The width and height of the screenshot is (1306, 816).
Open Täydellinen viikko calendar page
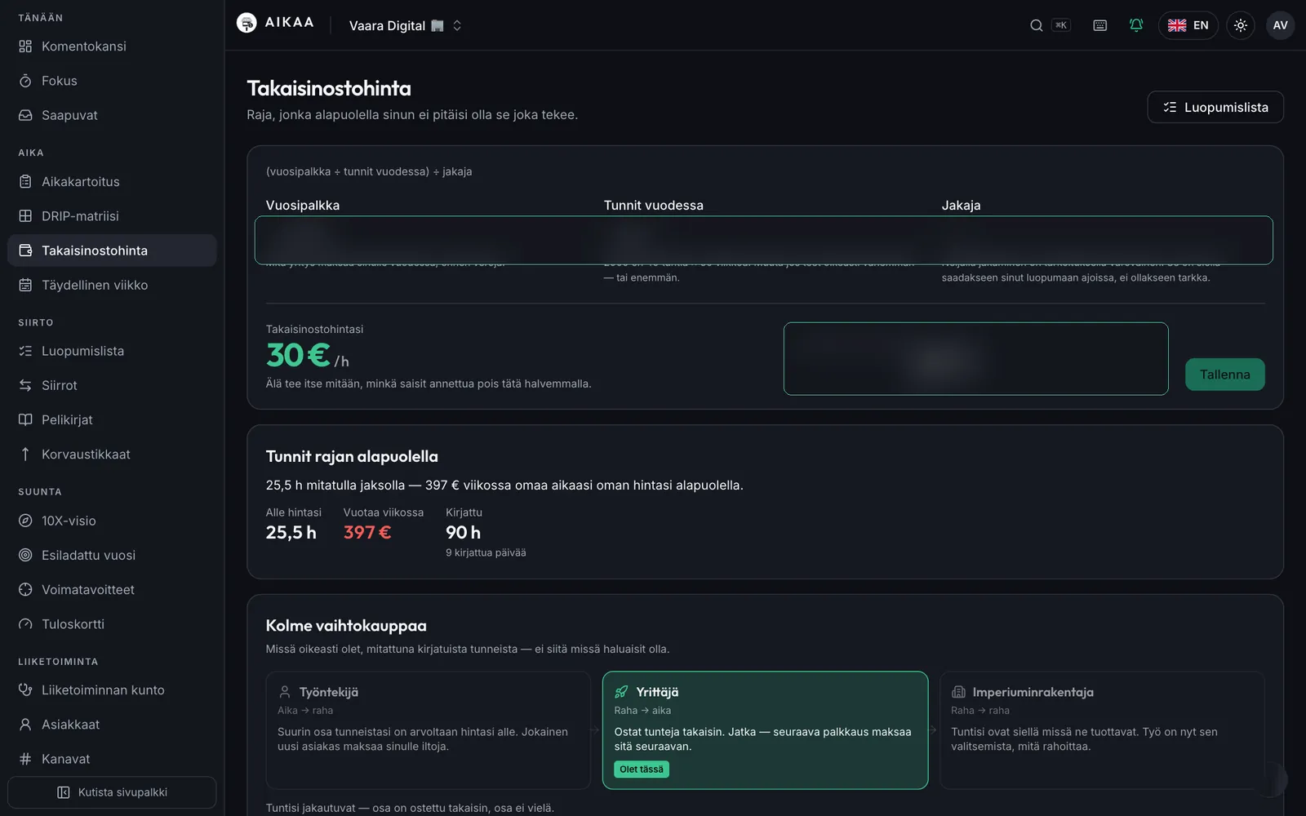112,285
